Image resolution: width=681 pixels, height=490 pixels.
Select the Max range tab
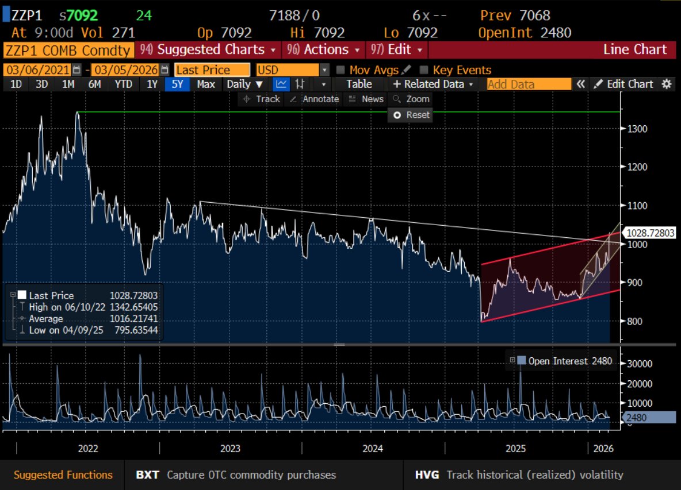206,84
